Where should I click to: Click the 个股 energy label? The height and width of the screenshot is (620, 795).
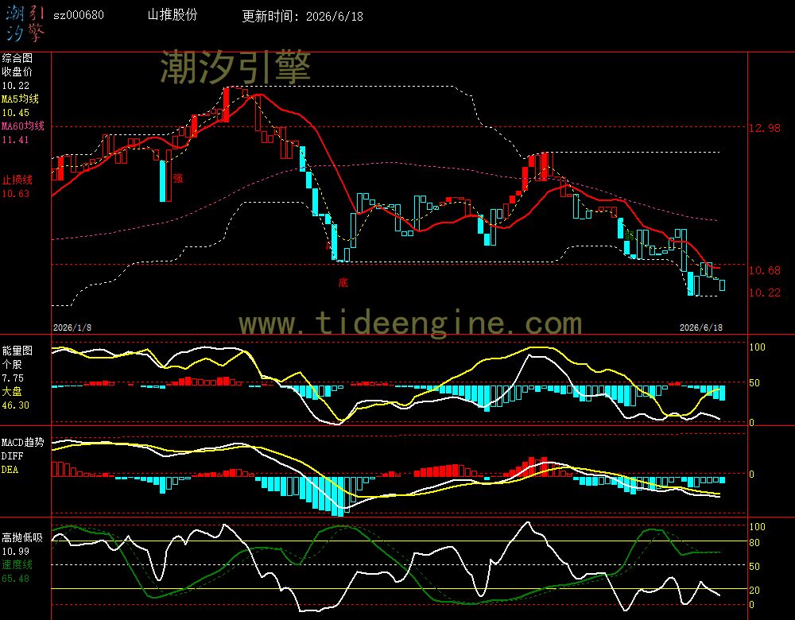coord(12,364)
